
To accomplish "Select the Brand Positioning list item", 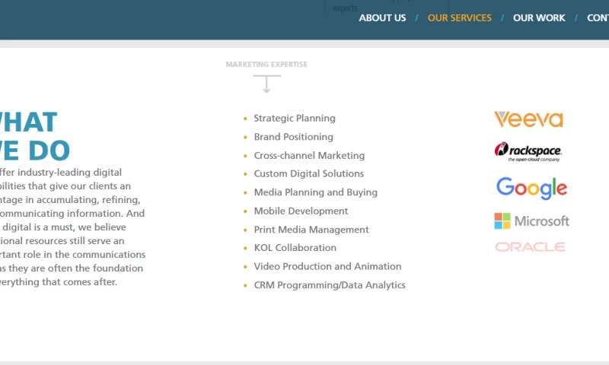I will tap(293, 137).
